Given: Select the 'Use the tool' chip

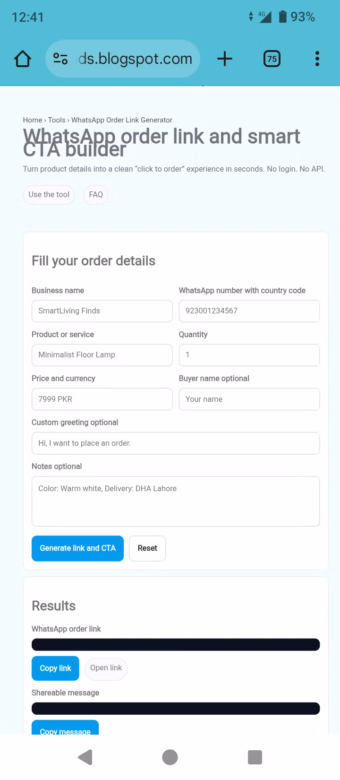Looking at the screenshot, I should (49, 194).
